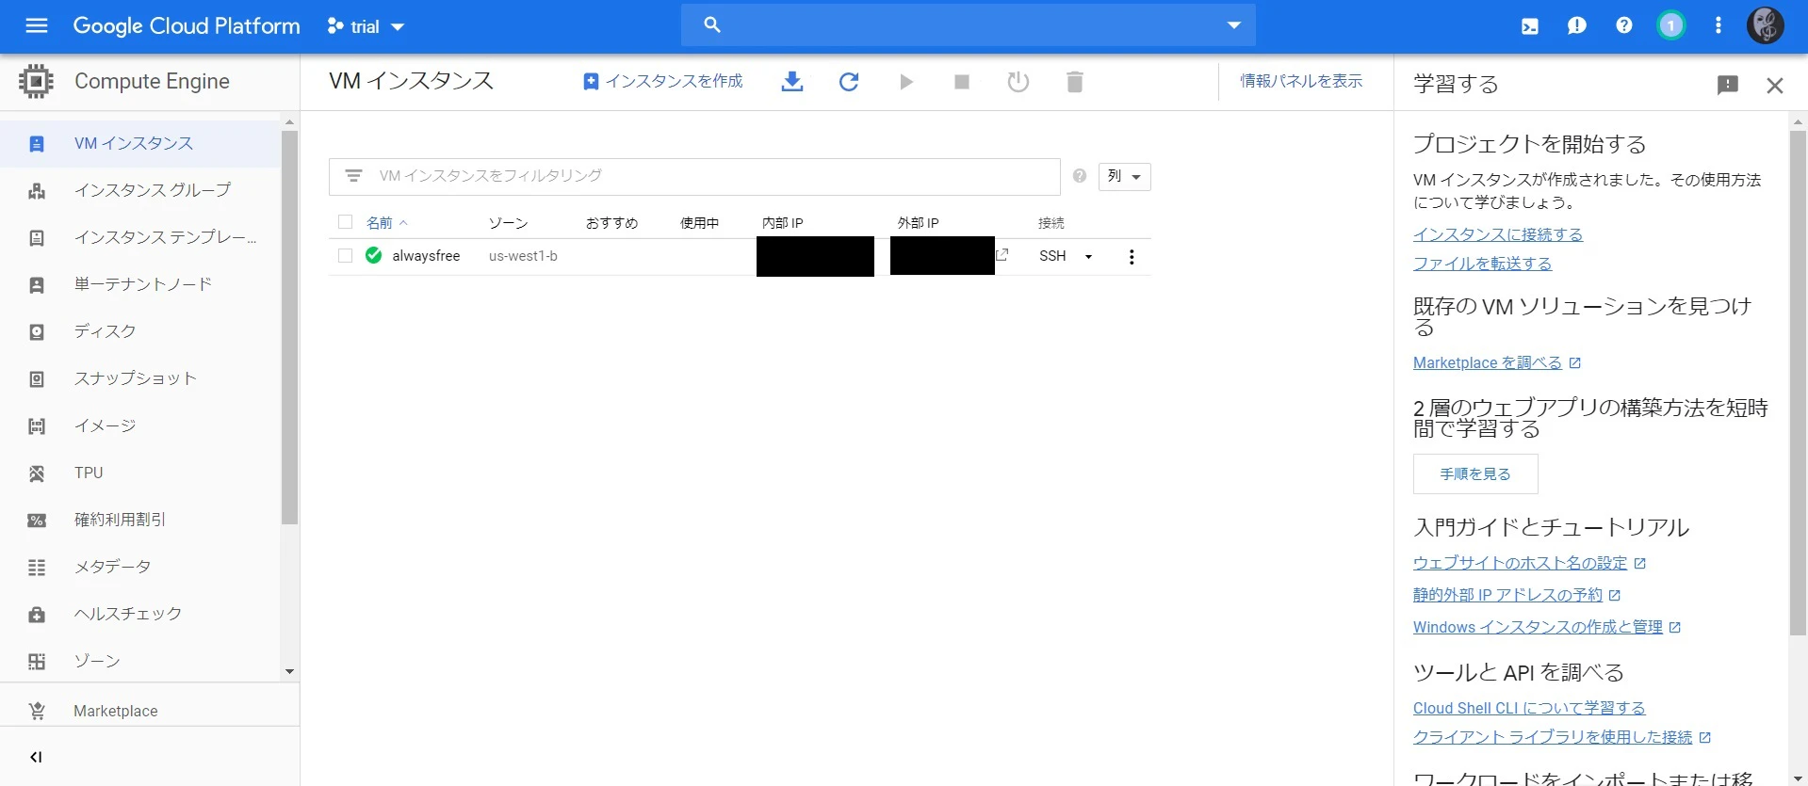1808x786 pixels.
Task: Open the top bar more options menu
Action: tap(1718, 25)
